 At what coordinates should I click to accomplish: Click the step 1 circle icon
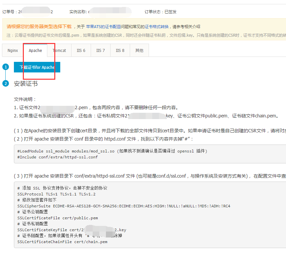(6, 67)
